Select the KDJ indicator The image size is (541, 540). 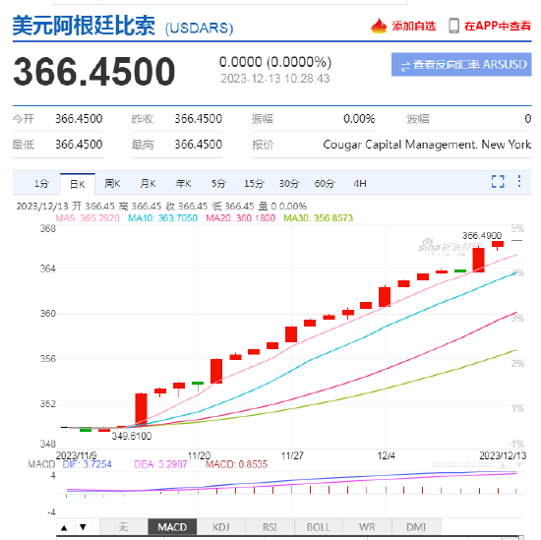(221, 527)
